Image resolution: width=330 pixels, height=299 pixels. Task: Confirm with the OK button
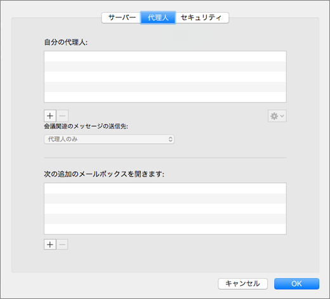coord(296,284)
